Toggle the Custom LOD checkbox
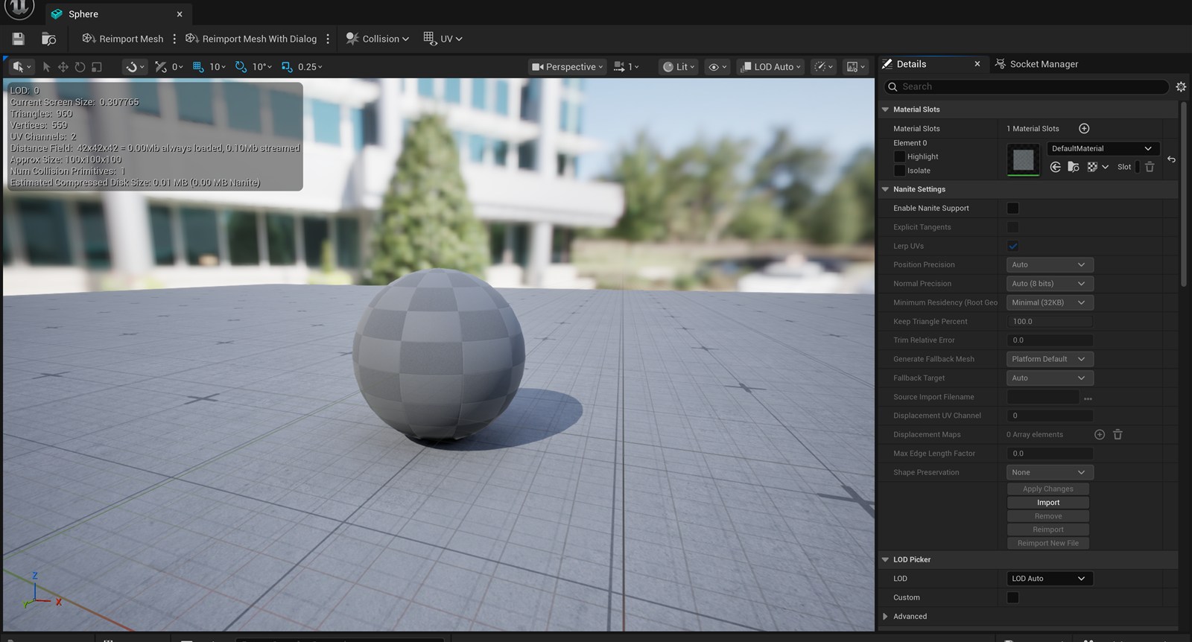Screen dimensions: 1192x642 1012,597
